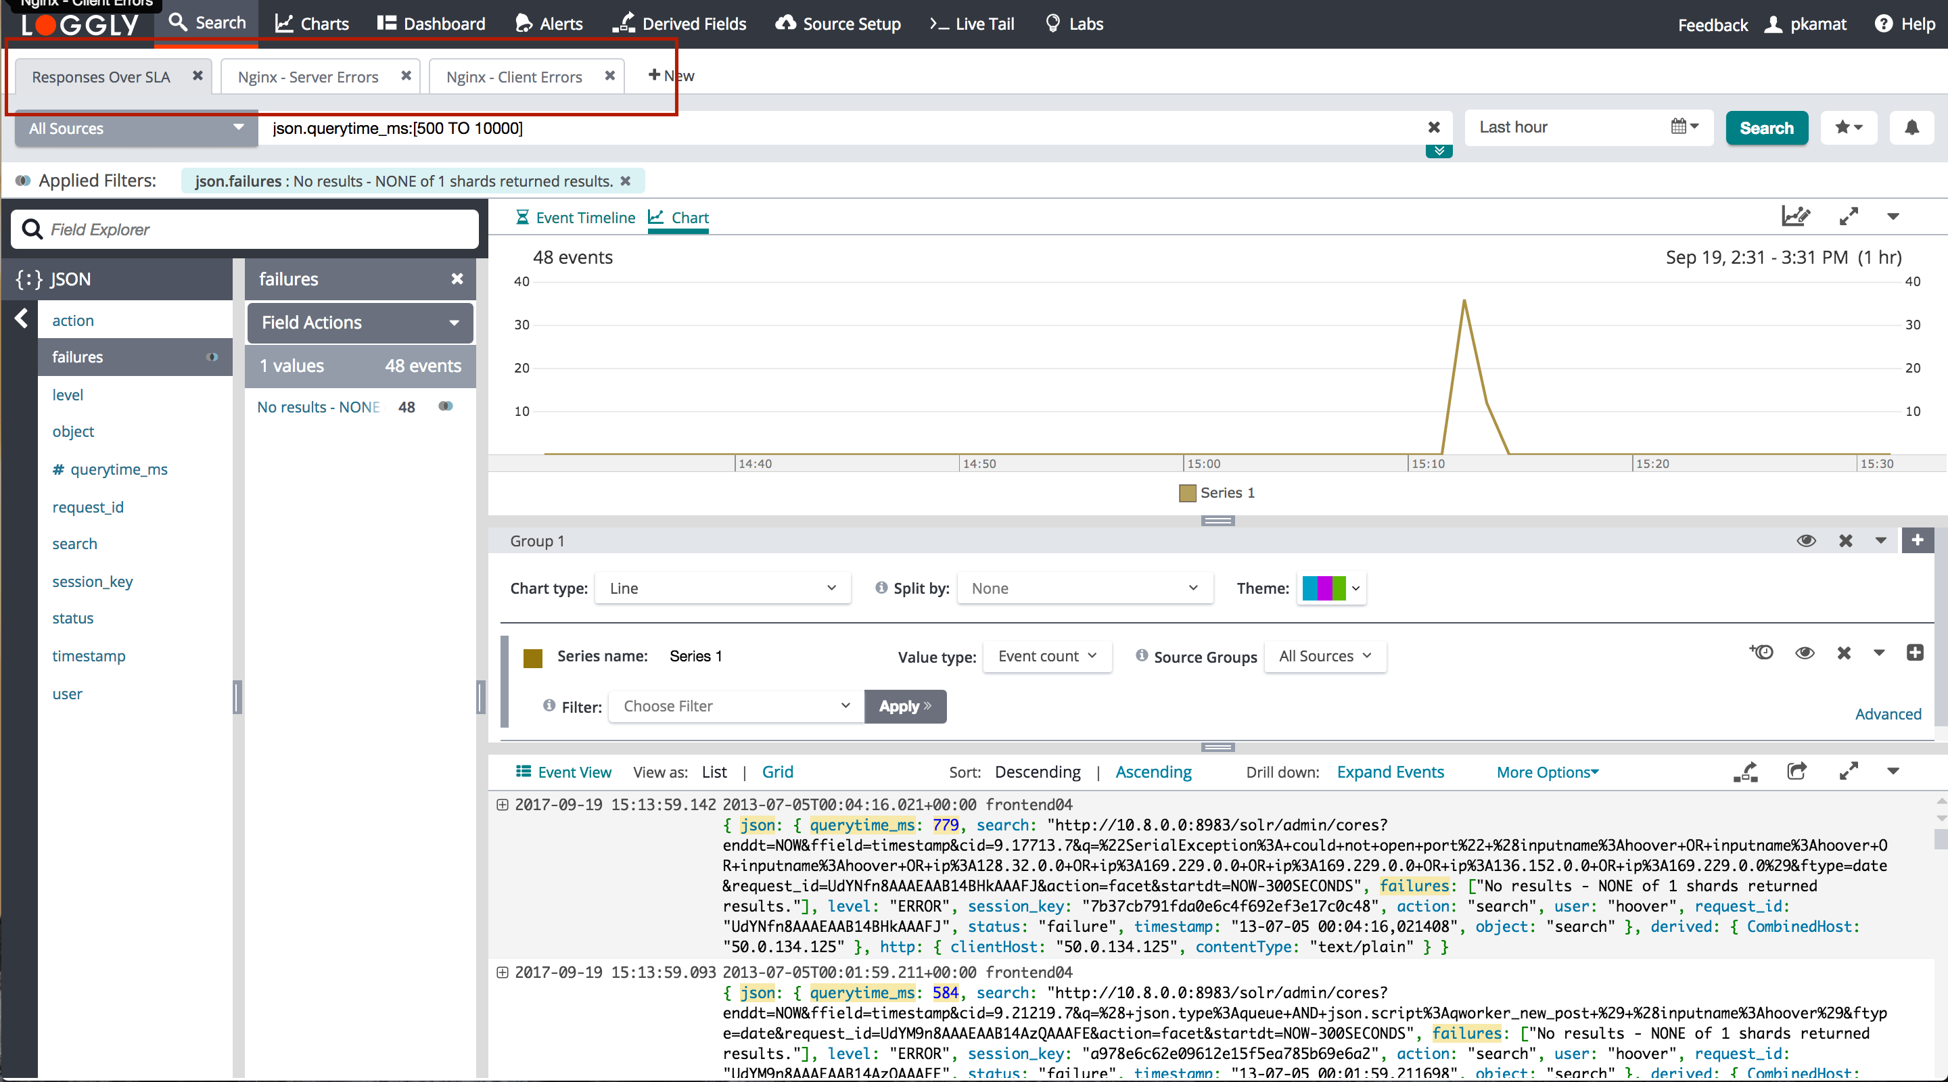Toggle Series 1 visibility eye icon
The height and width of the screenshot is (1082, 1948).
pos(1805,653)
